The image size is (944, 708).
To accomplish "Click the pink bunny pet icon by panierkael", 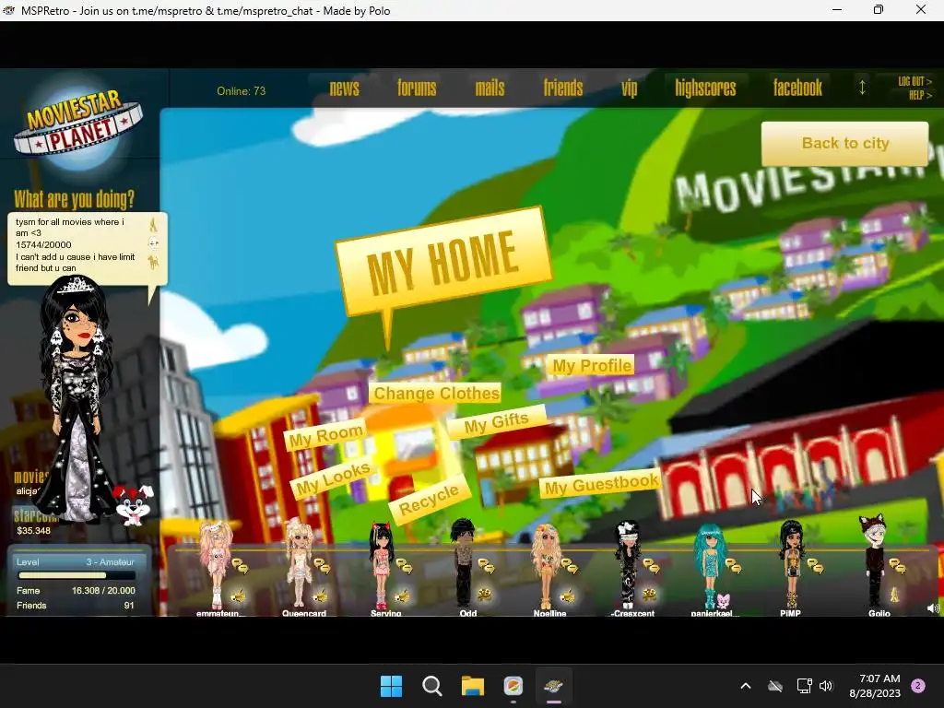I will click(x=723, y=600).
